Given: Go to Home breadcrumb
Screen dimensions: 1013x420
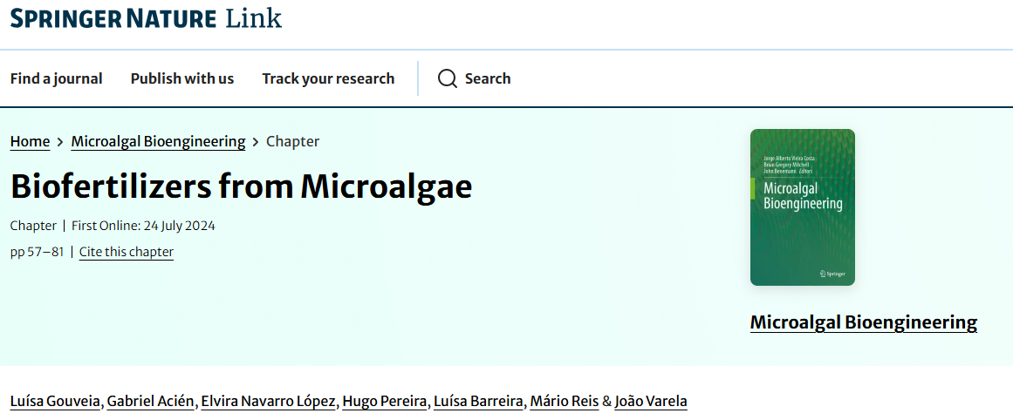Looking at the screenshot, I should coord(30,141).
